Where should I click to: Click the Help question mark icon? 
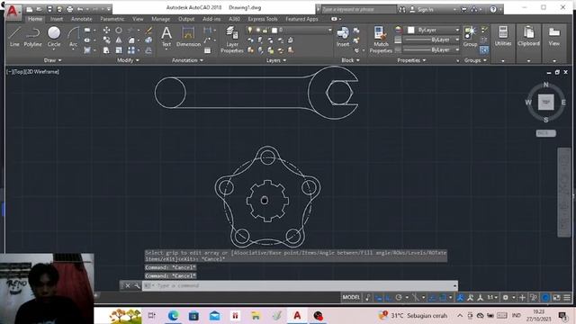tap(493, 9)
